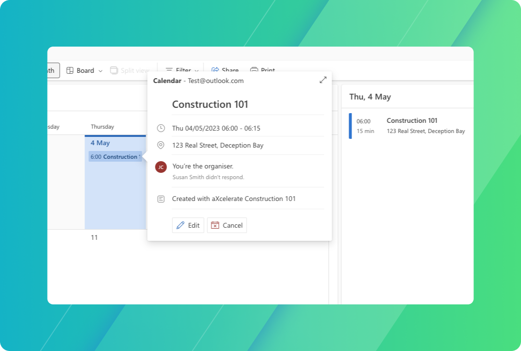The width and height of the screenshot is (521, 351).
Task: Cancel the Construction 101 event
Action: [x=227, y=225]
